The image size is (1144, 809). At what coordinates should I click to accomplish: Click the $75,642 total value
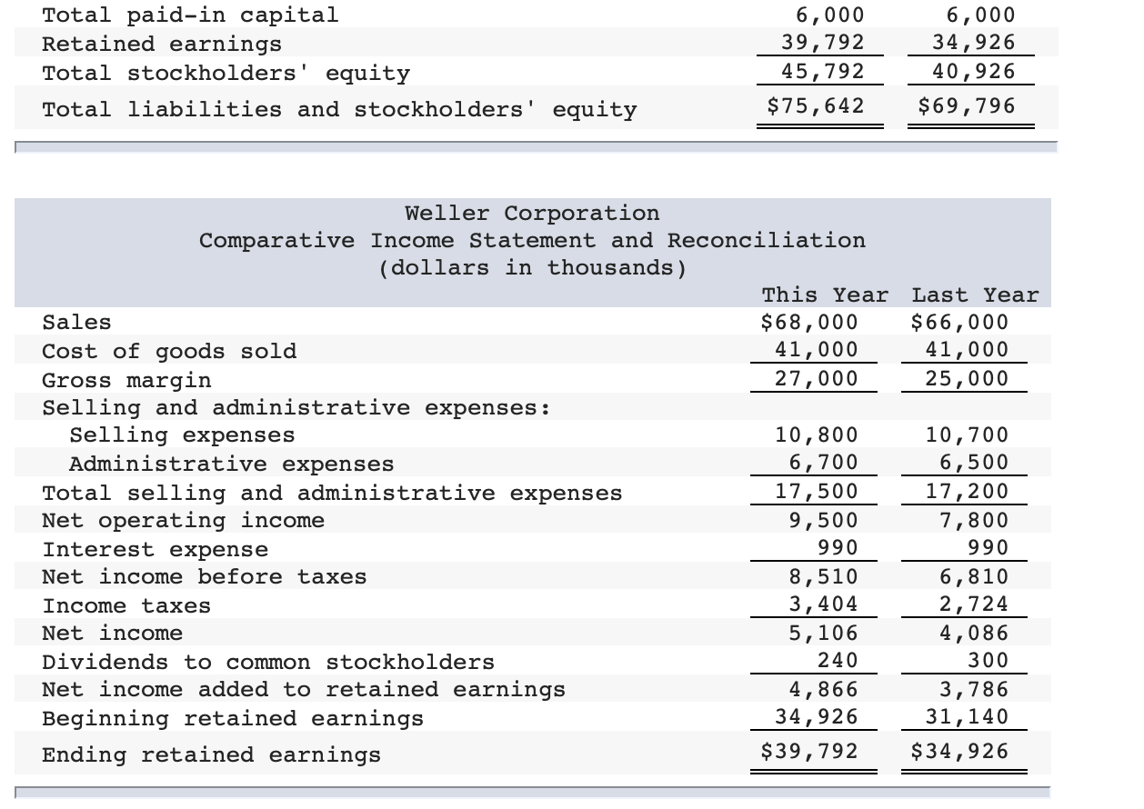[x=816, y=106]
